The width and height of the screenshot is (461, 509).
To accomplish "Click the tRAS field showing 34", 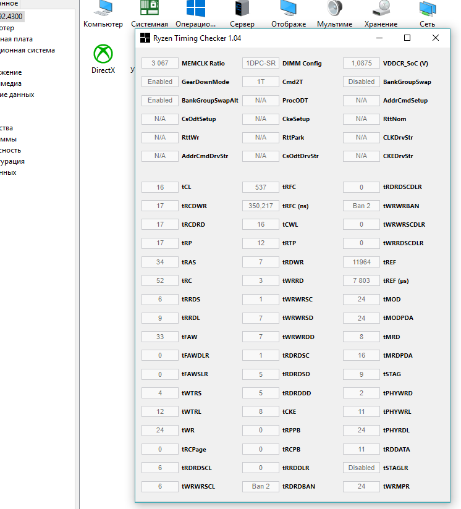I will (160, 262).
